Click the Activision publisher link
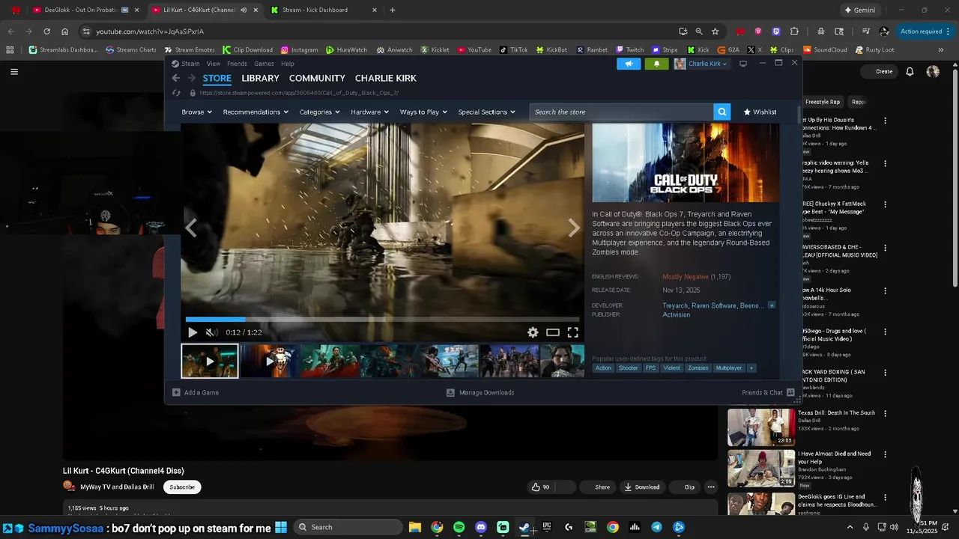The height and width of the screenshot is (539, 959). pos(677,314)
